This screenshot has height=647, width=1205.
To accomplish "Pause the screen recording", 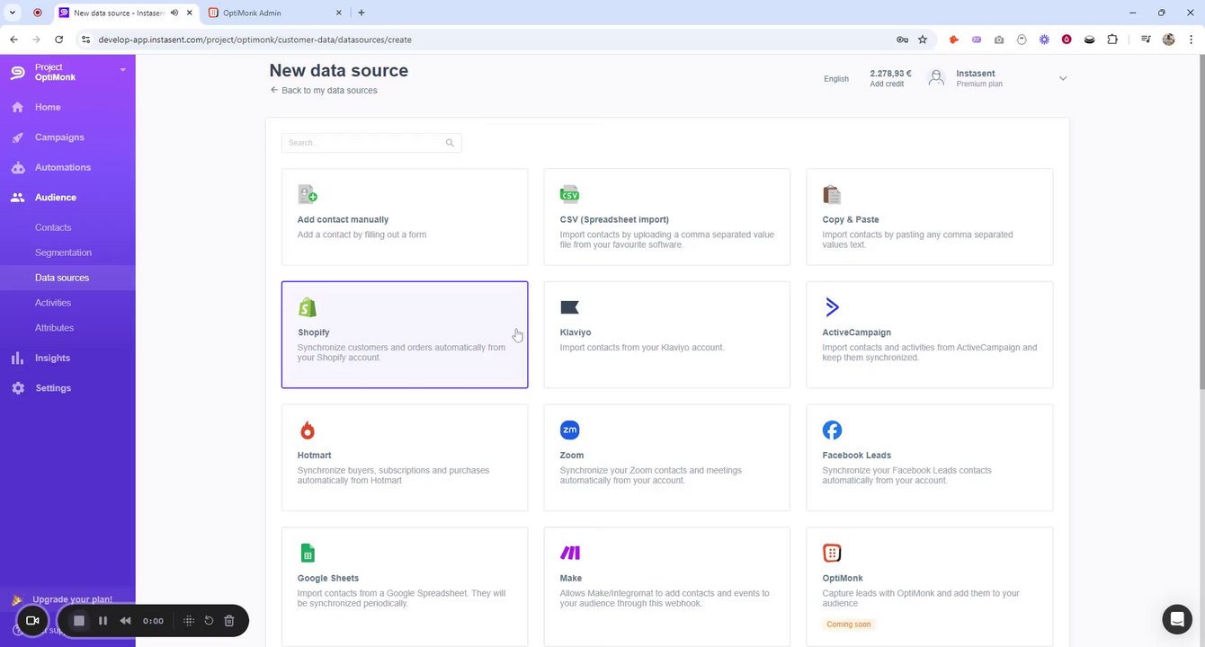I will click(x=103, y=621).
